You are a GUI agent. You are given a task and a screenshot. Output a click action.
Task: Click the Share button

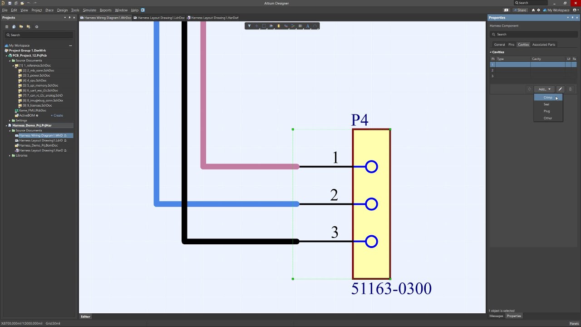tap(520, 10)
